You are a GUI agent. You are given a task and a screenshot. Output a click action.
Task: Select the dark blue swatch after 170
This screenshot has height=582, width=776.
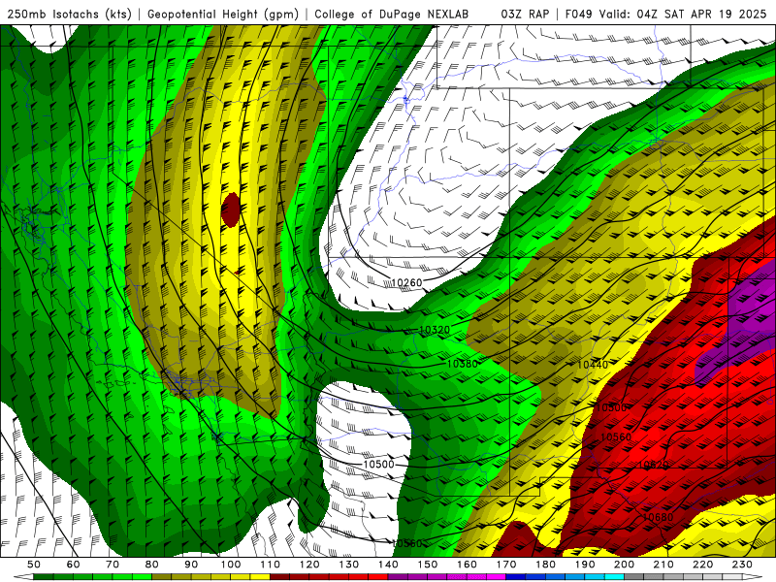point(516,575)
